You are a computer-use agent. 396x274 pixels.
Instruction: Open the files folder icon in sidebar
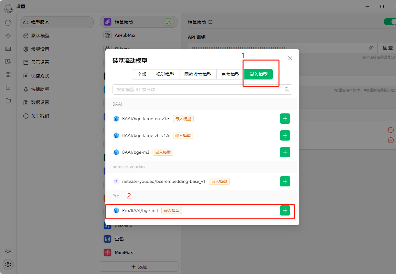point(8,100)
